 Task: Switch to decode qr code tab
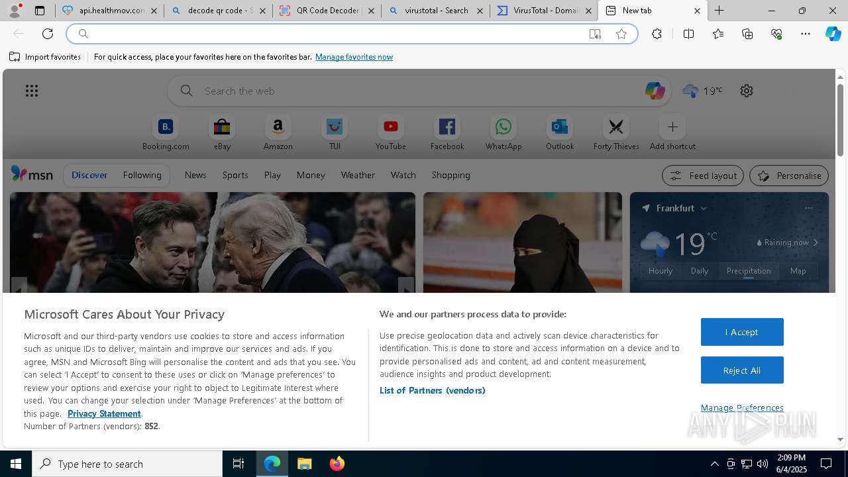pos(219,11)
